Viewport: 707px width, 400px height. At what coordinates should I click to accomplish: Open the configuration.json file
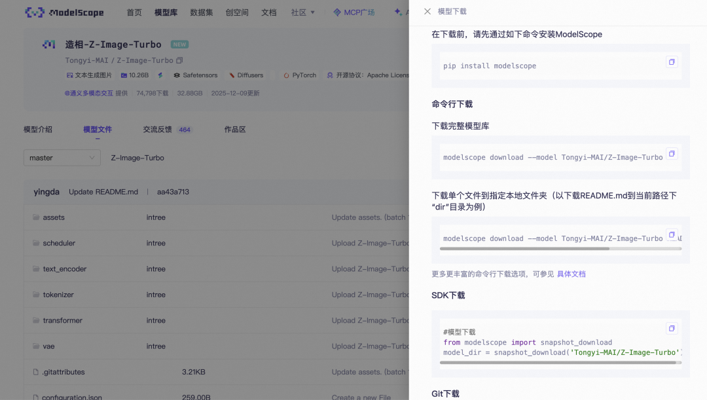pos(72,397)
